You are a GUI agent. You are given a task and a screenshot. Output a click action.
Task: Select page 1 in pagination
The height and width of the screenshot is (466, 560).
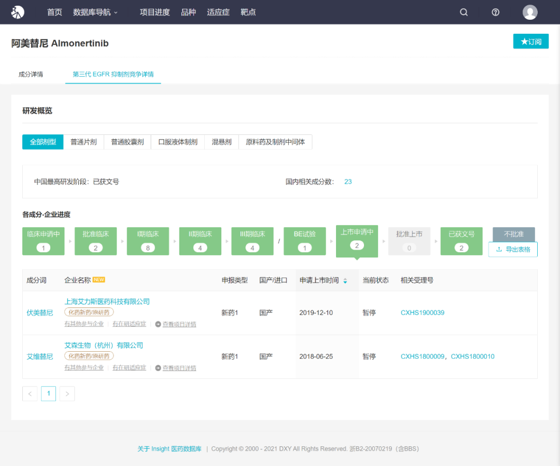pos(49,394)
